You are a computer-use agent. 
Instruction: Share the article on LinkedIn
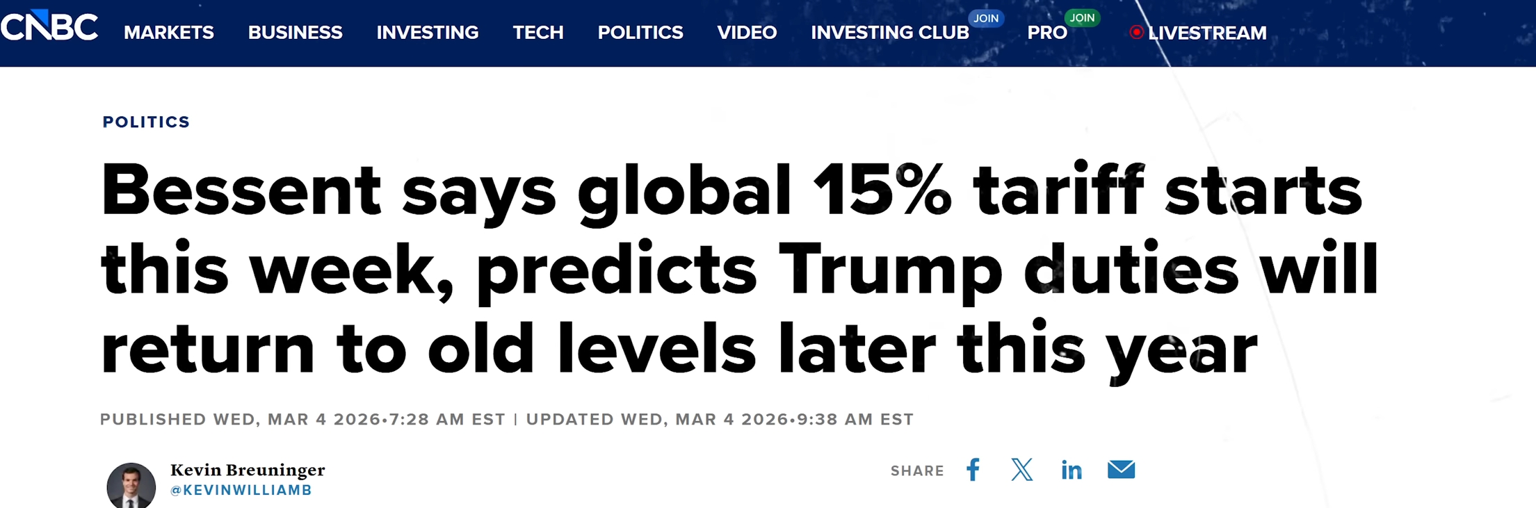point(1072,470)
